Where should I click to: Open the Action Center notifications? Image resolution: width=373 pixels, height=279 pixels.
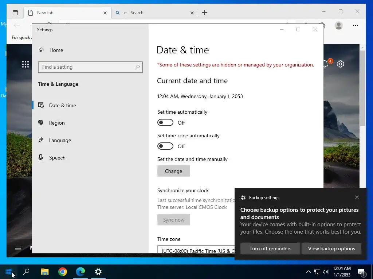click(x=362, y=272)
